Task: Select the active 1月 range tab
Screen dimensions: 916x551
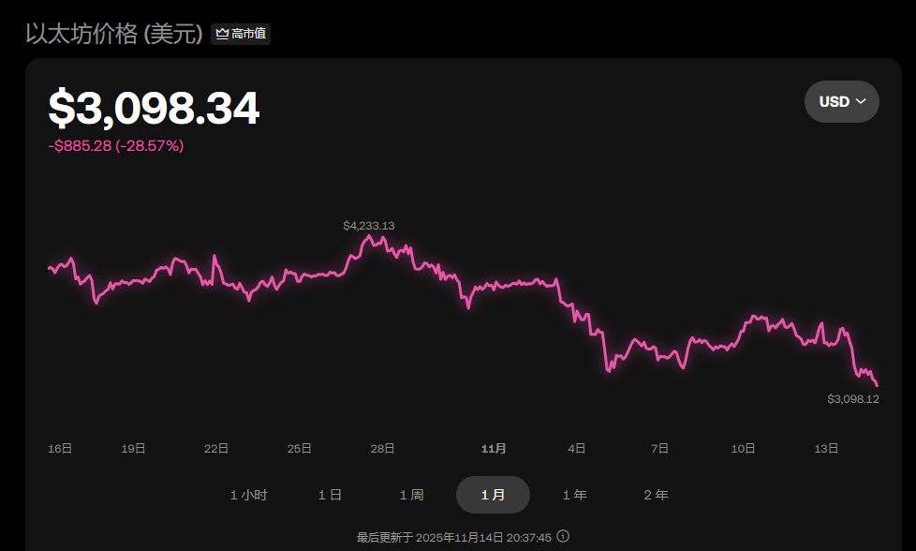Action: coord(493,495)
